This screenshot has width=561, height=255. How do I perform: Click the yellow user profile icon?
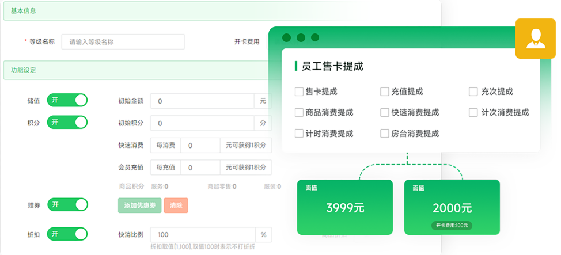click(x=535, y=39)
